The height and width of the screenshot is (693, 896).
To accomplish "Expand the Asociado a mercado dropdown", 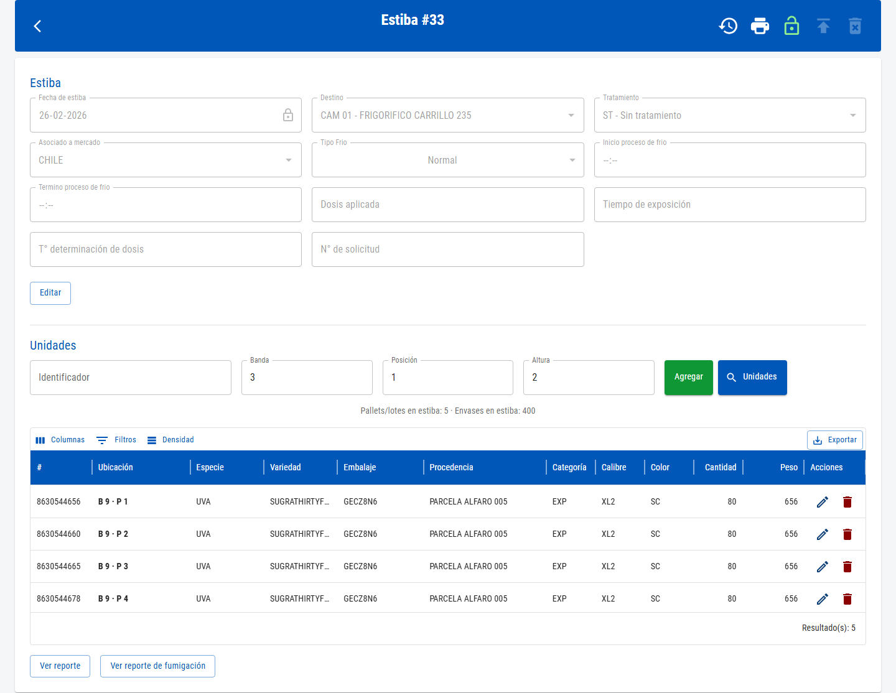I will click(x=166, y=160).
